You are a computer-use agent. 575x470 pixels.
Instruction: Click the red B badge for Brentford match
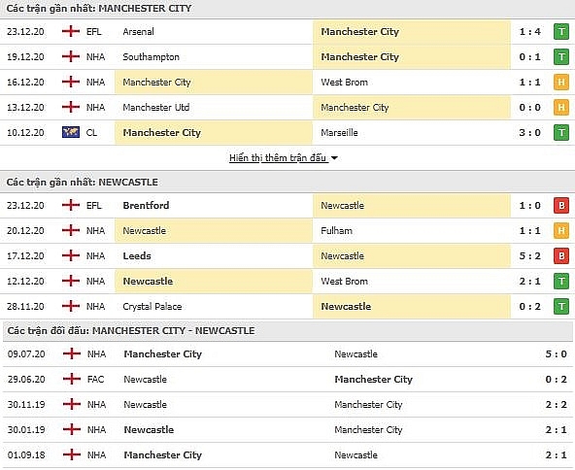point(561,206)
